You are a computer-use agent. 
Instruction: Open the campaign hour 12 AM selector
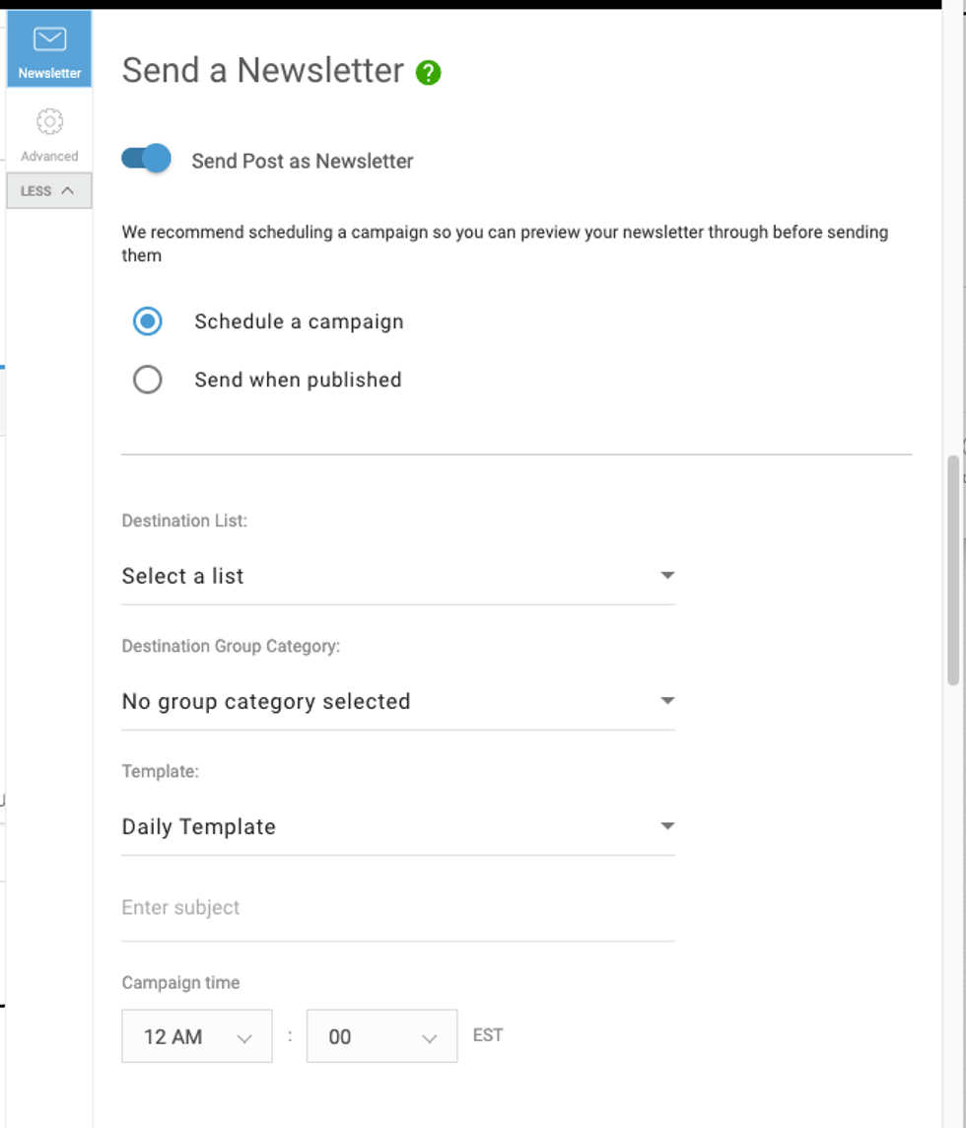(196, 1036)
